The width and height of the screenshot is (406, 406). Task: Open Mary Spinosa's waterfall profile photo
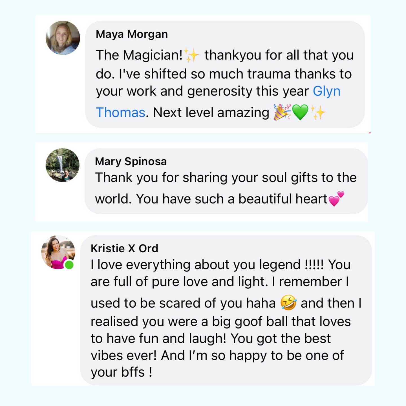[63, 165]
